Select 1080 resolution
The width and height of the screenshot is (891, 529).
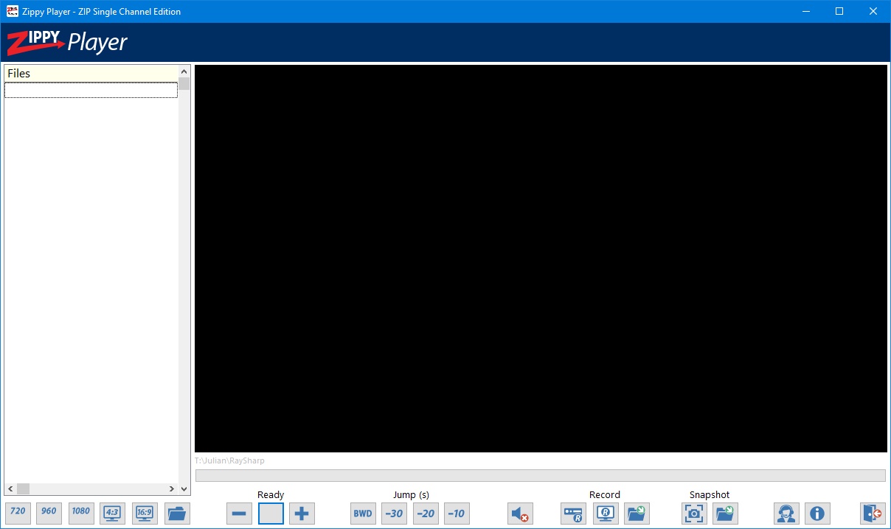pyautogui.click(x=80, y=512)
